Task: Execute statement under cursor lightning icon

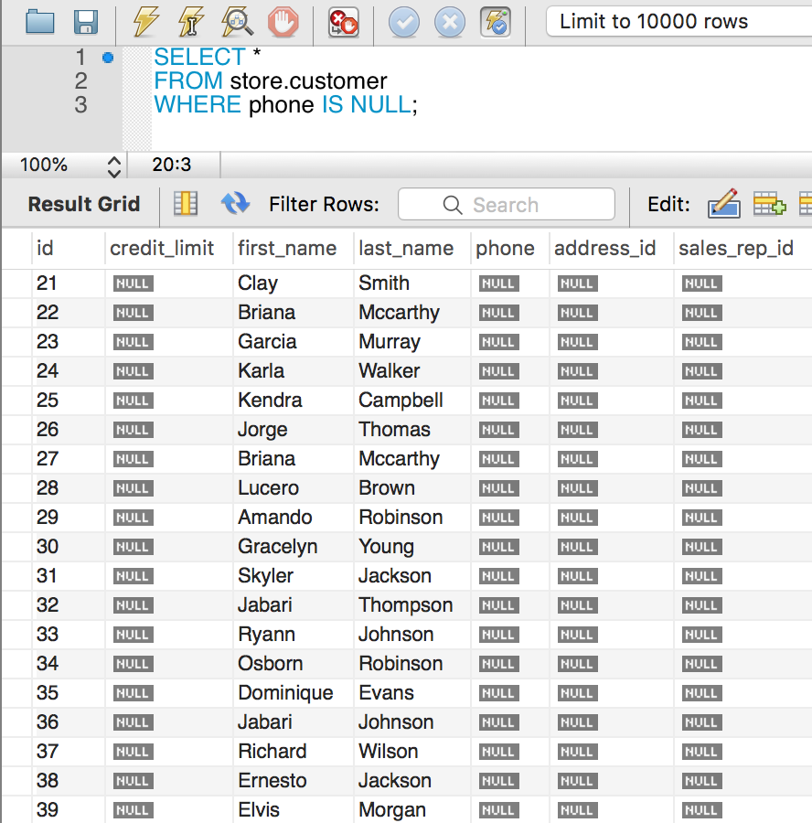Action: pyautogui.click(x=190, y=22)
